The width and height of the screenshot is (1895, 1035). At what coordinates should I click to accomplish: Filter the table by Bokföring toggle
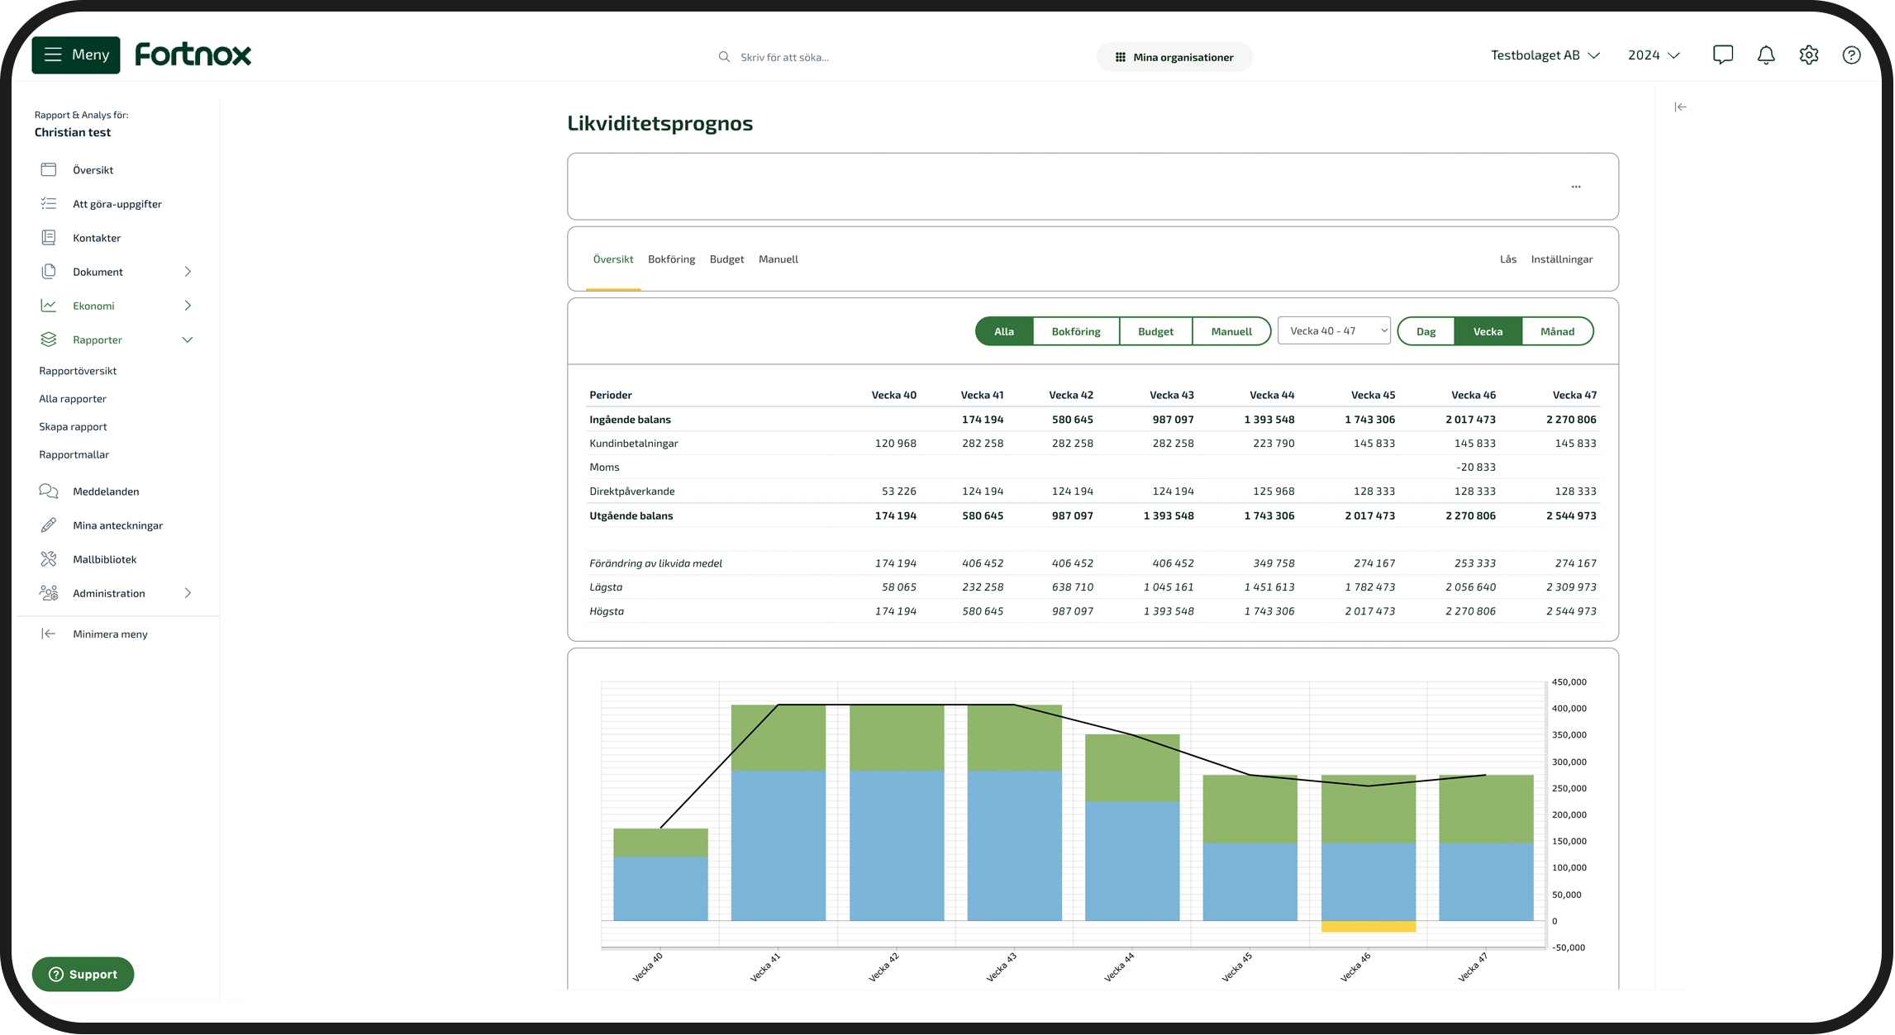click(1077, 332)
